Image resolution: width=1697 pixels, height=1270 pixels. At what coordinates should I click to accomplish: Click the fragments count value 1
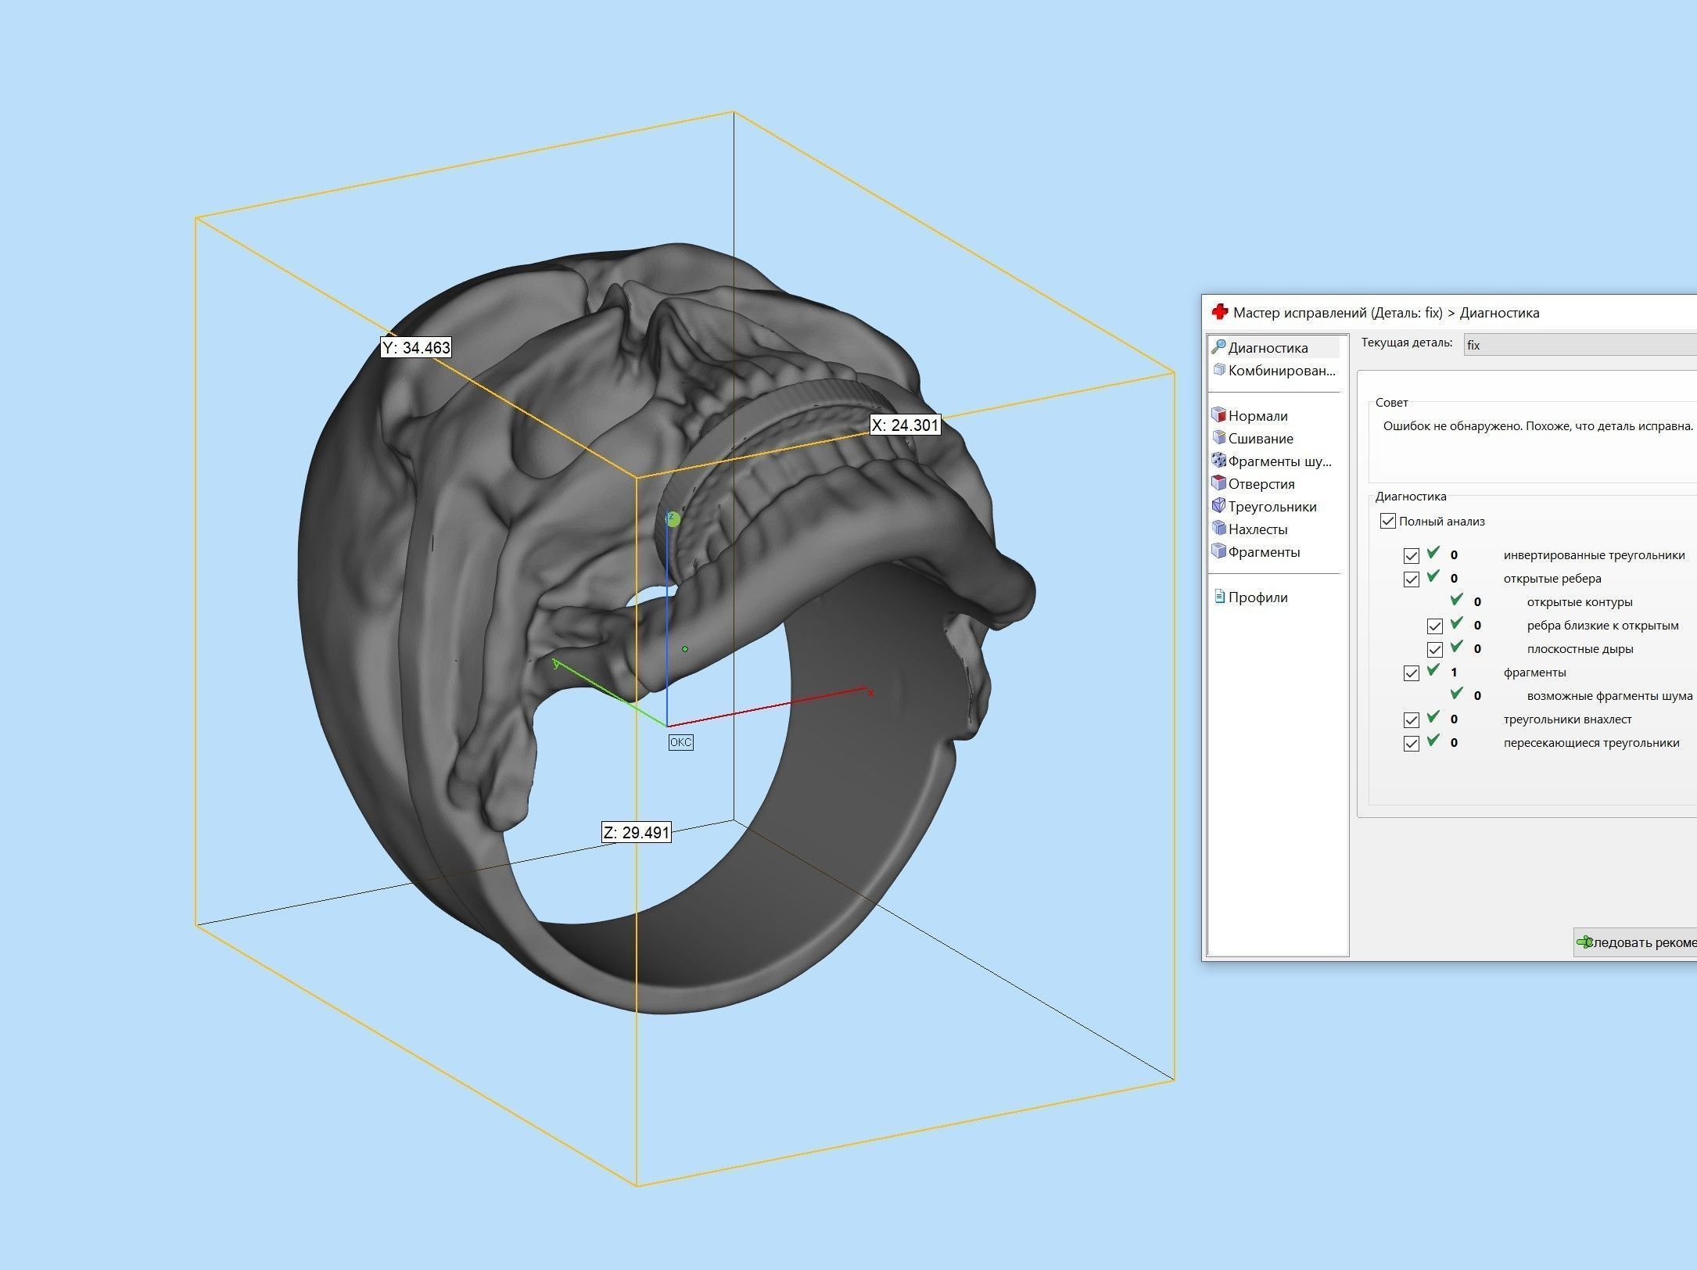pos(1454,673)
